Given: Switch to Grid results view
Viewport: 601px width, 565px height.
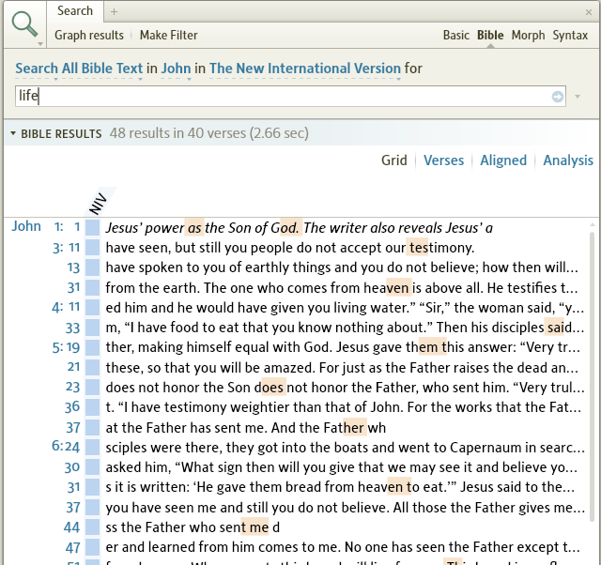Looking at the screenshot, I should (394, 160).
